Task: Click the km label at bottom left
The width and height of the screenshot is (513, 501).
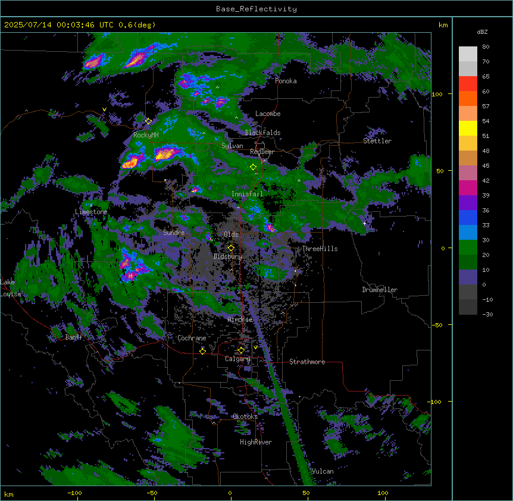Action: click(x=9, y=494)
